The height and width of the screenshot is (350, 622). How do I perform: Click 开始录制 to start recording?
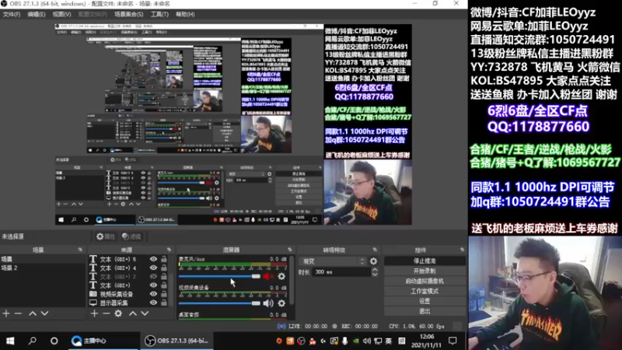[425, 271]
